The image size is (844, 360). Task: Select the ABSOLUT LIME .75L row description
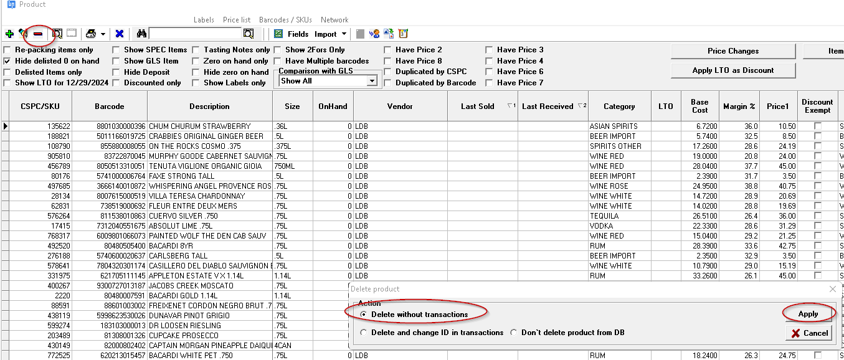click(x=210, y=226)
